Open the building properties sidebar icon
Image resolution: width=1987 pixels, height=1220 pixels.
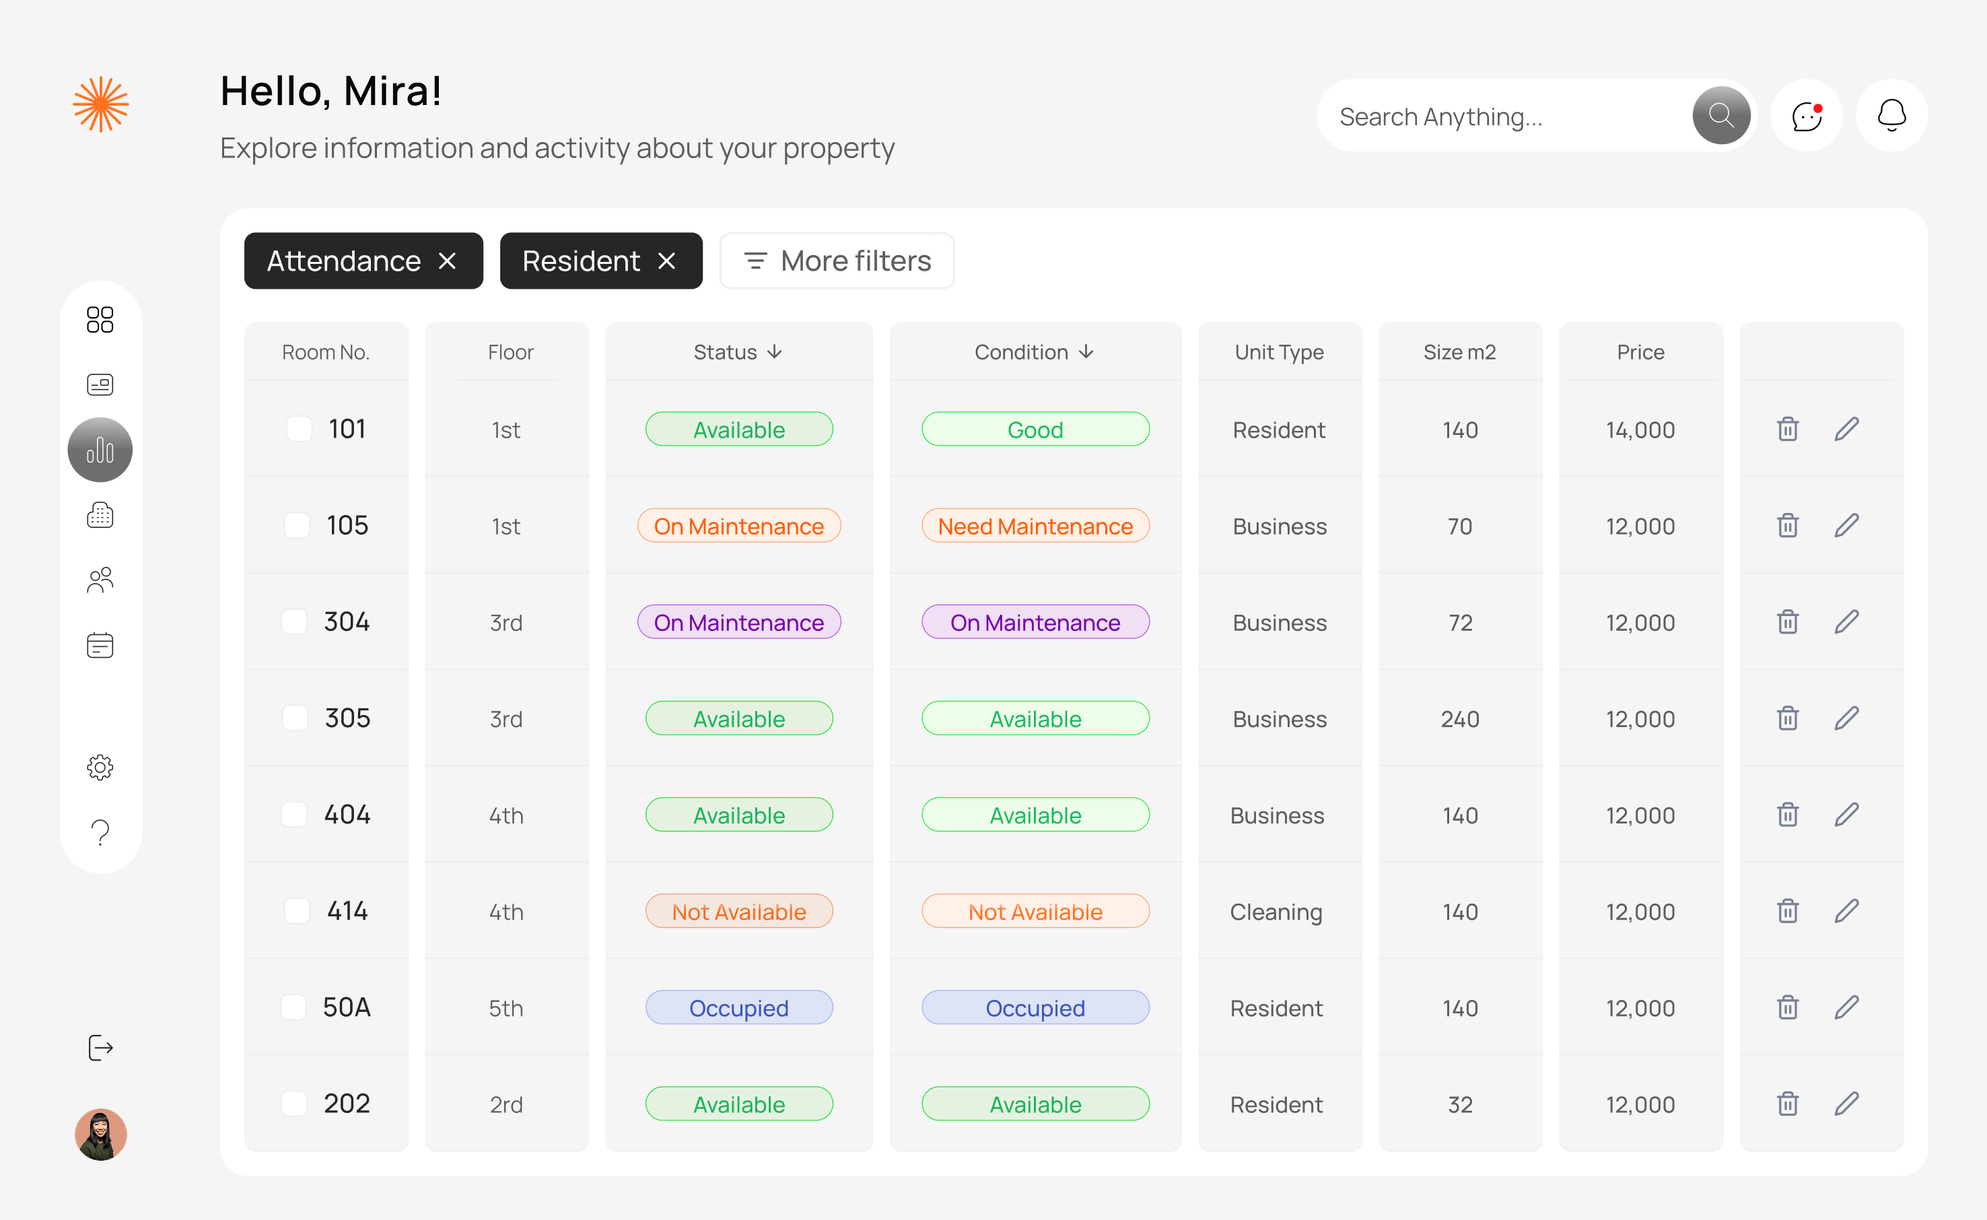pyautogui.click(x=100, y=515)
